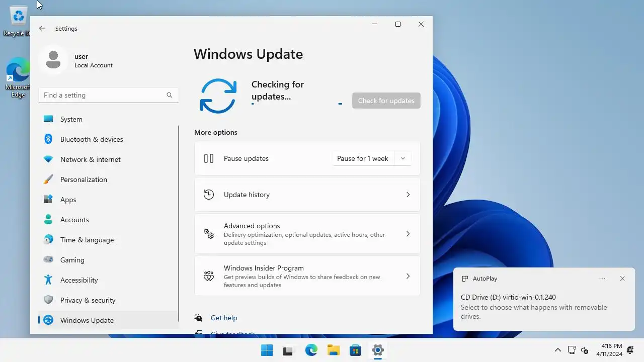Viewport: 644px width, 362px height.
Task: Click the Network wifi icon in sidebar
Action: tap(48, 159)
